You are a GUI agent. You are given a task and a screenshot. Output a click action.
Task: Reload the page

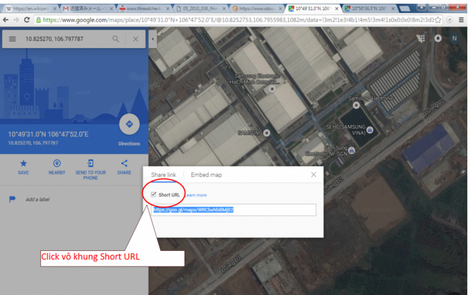click(x=27, y=20)
